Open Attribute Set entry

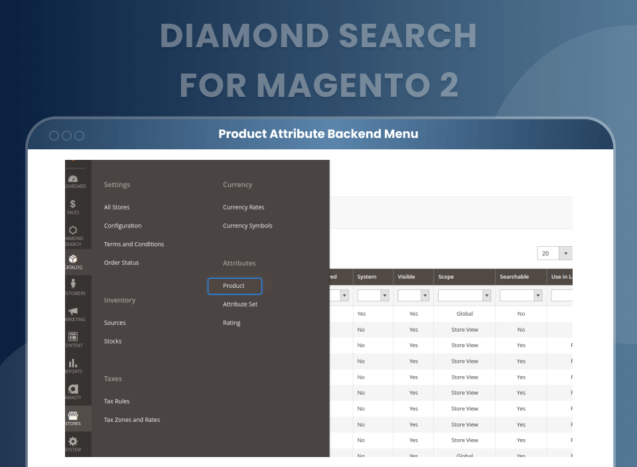[x=240, y=304]
